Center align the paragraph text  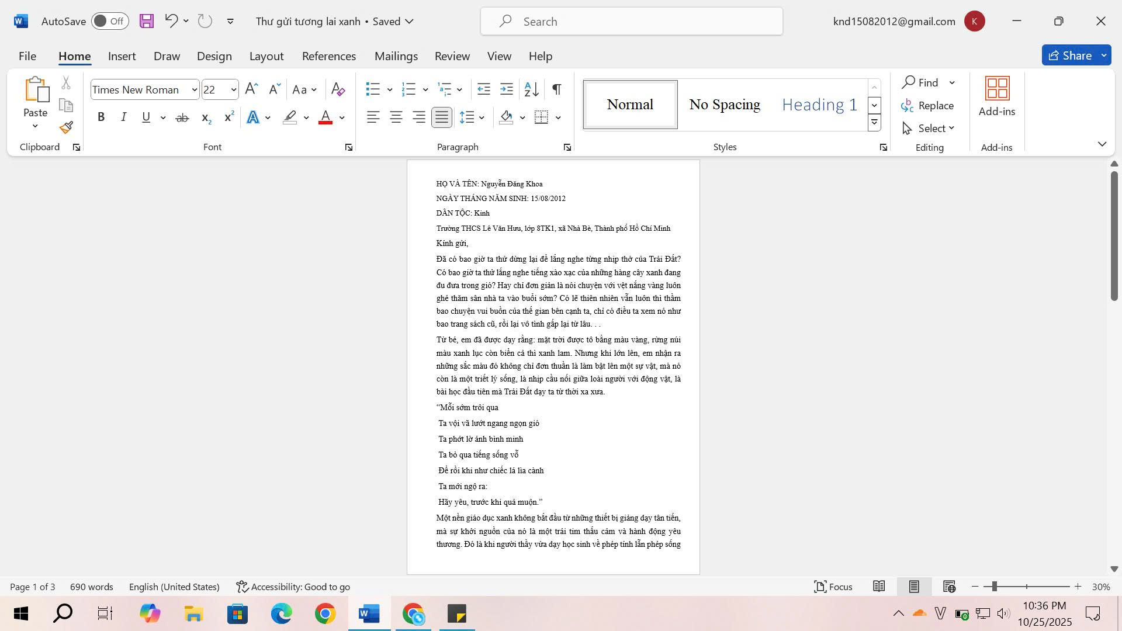396,117
